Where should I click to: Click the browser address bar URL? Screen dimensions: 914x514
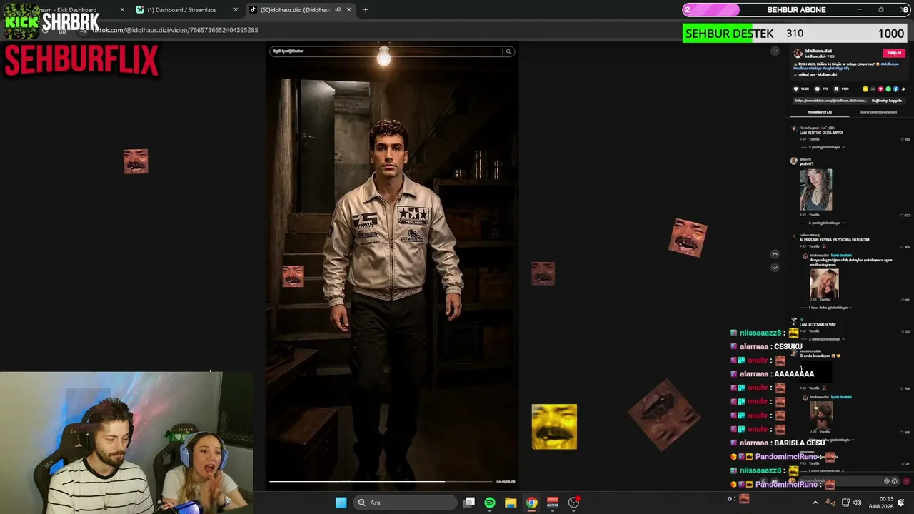pyautogui.click(x=175, y=30)
